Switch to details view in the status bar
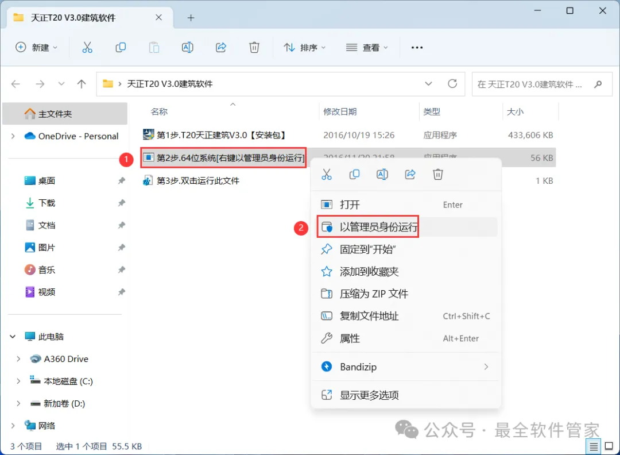Viewport: 620px width, 455px height. [594, 447]
